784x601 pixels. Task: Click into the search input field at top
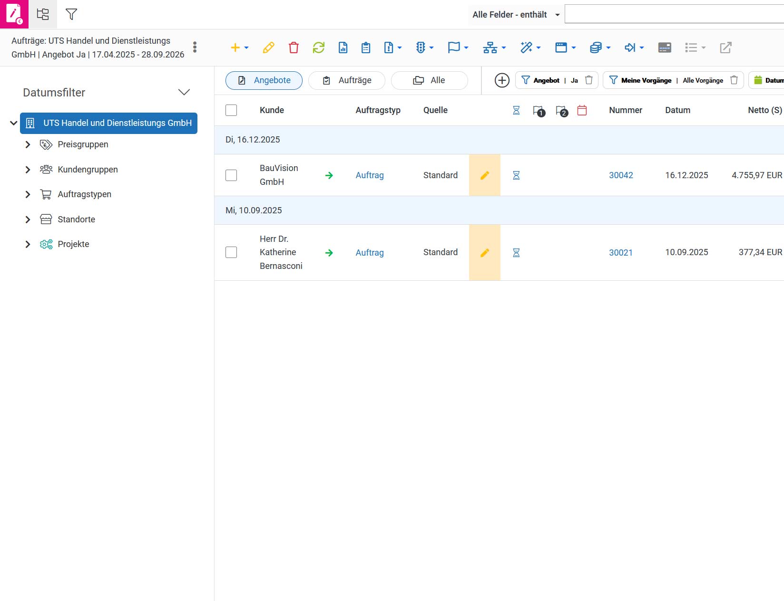point(674,14)
